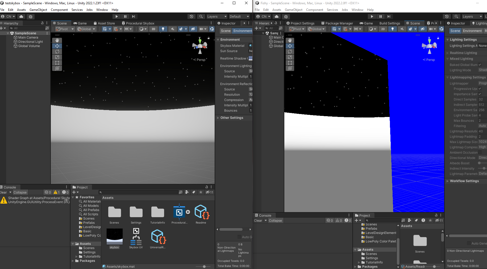
Task: Expand the Other Settings section
Action: [x=232, y=118]
